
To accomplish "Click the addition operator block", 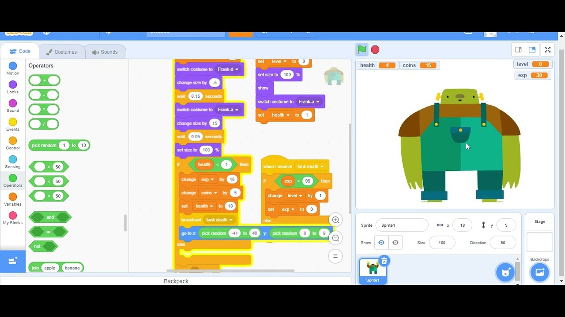I will [44, 81].
